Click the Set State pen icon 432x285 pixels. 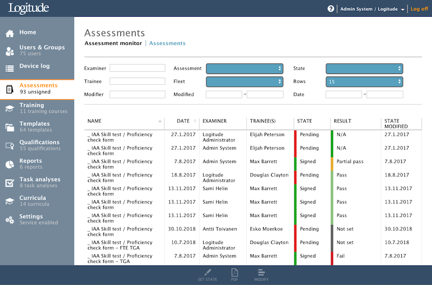pos(207,273)
